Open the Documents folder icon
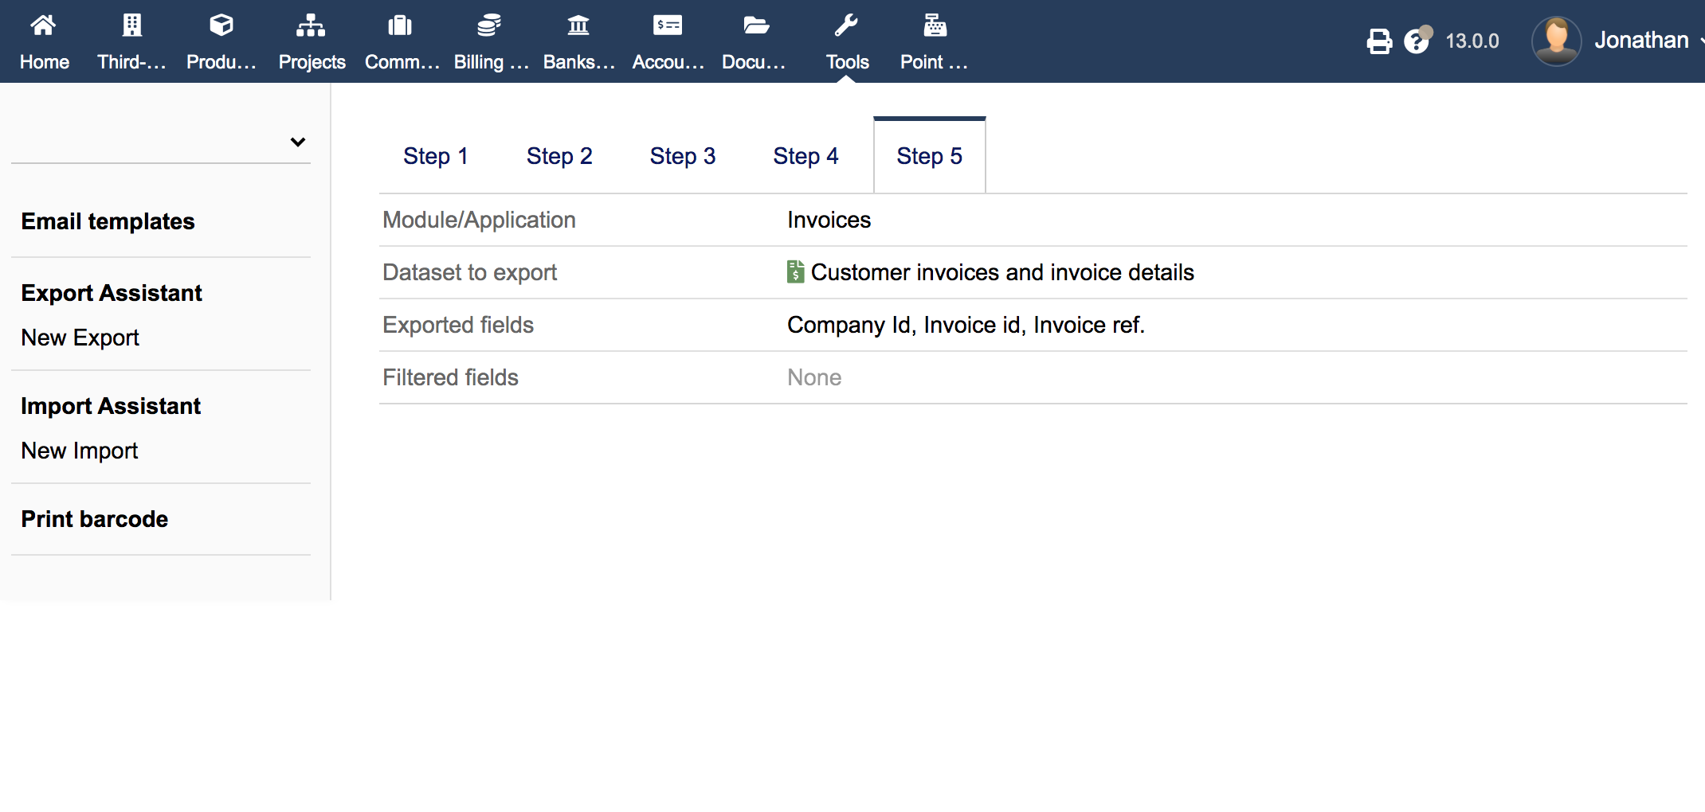Image resolution: width=1705 pixels, height=812 pixels. coord(757,26)
